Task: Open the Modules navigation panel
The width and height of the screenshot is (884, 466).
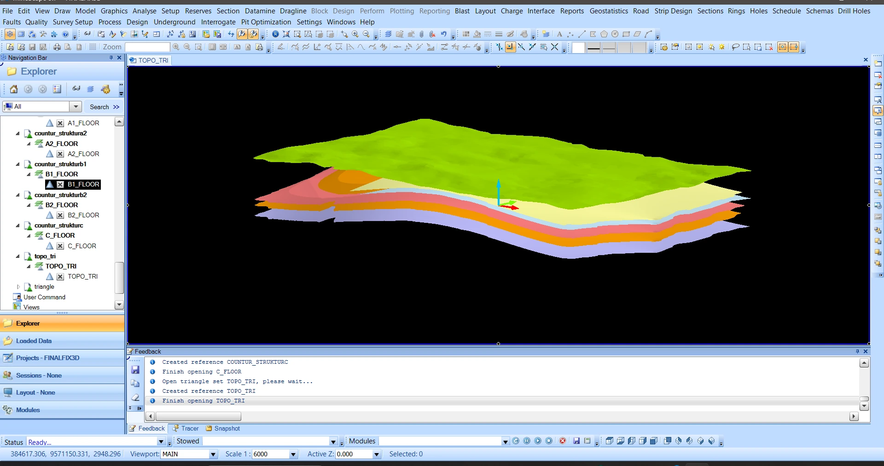Action: [62, 410]
